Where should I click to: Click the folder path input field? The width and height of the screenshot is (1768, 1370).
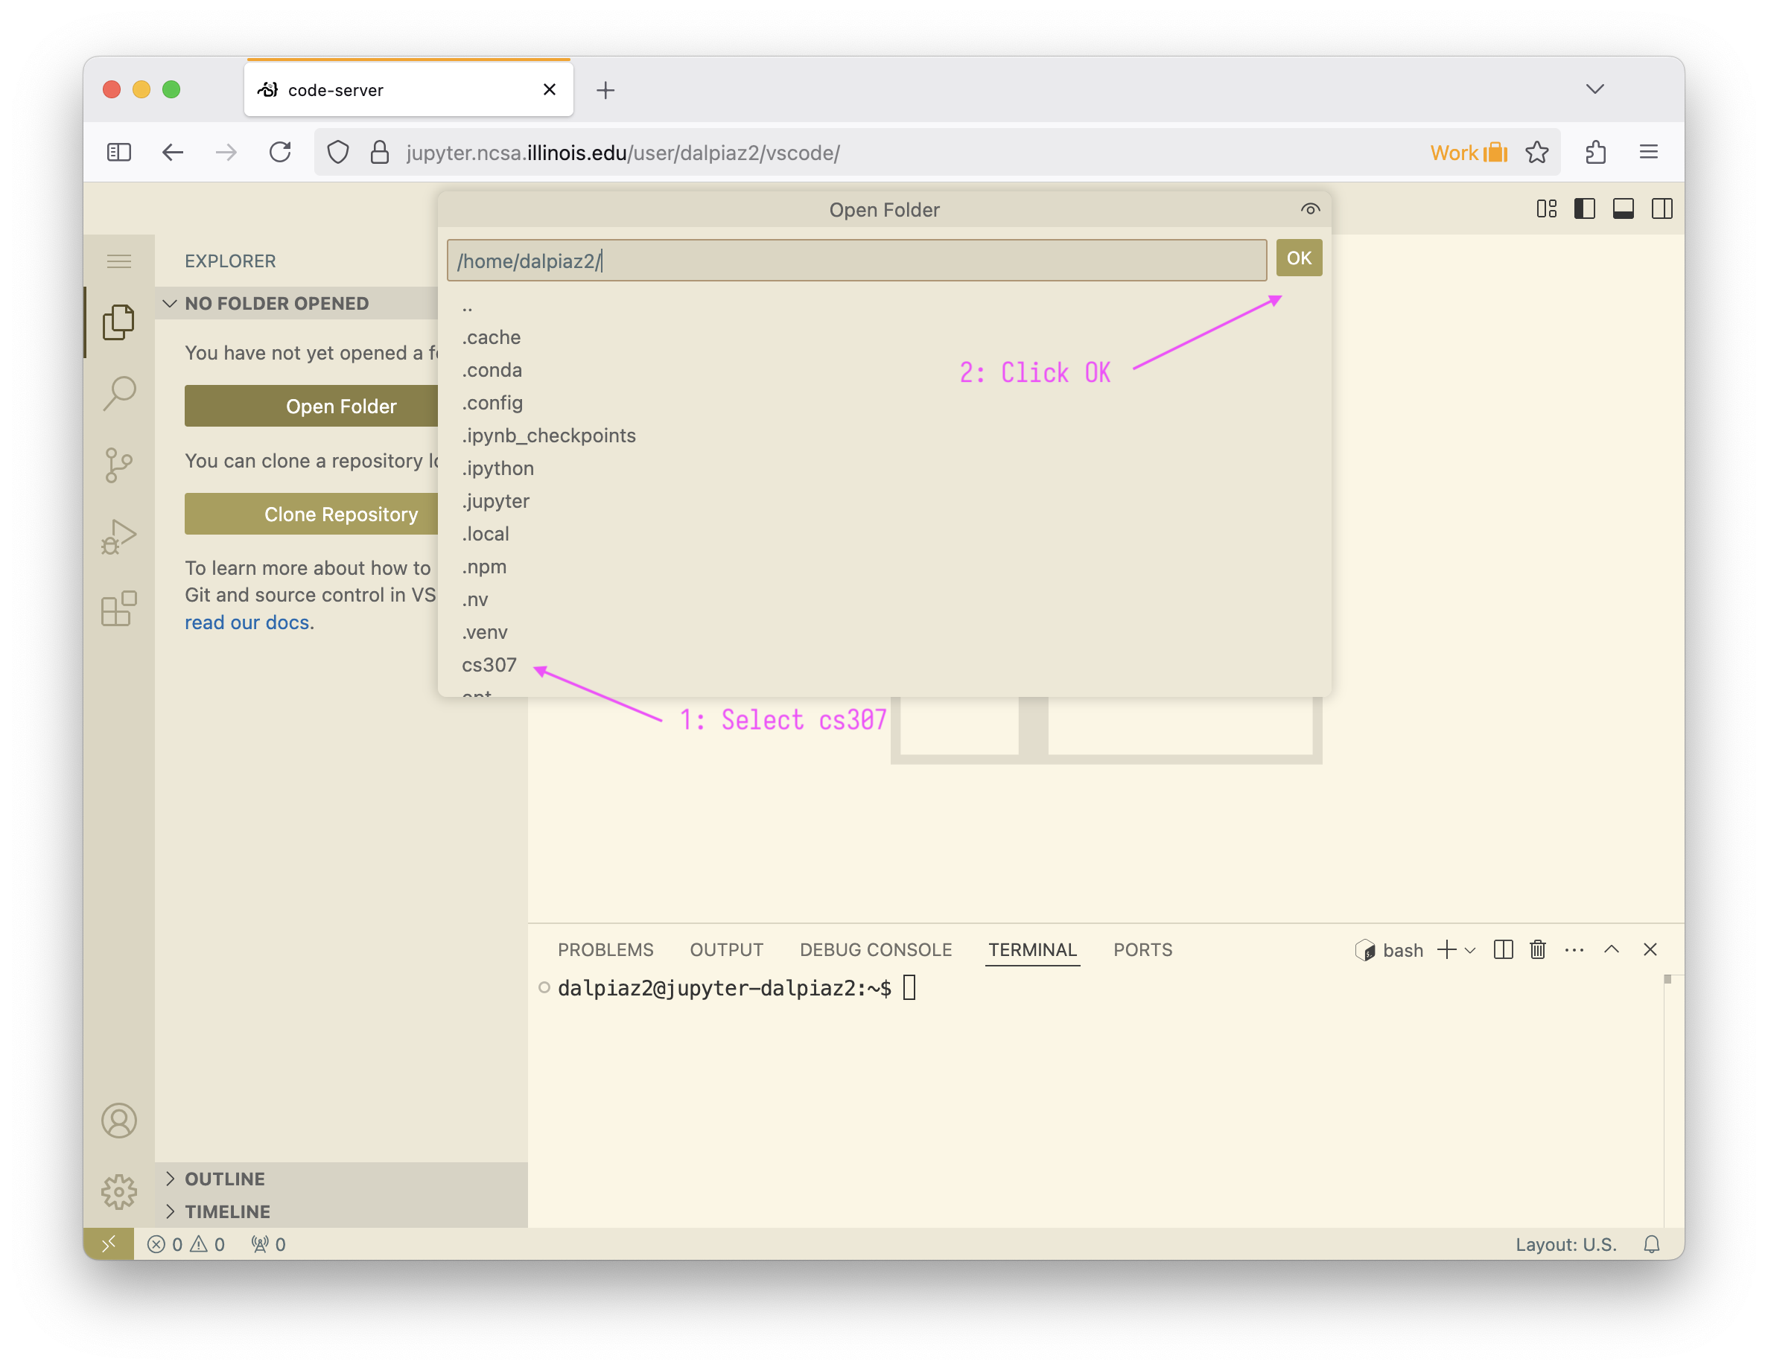point(856,261)
